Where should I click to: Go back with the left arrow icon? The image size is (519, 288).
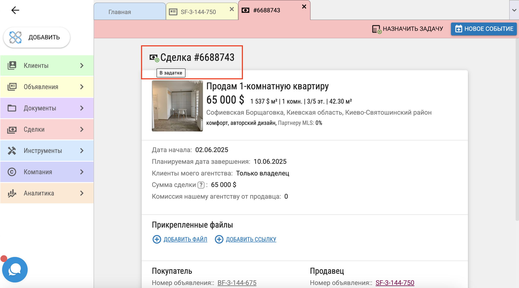tap(15, 10)
